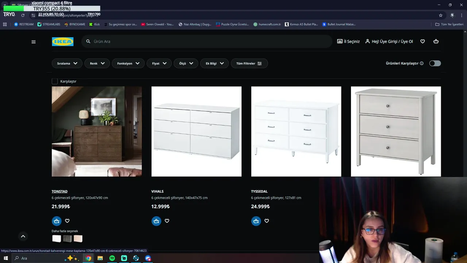Open the BYNOGAME bookmark
Screen dimensions: 467x263
point(74,24)
